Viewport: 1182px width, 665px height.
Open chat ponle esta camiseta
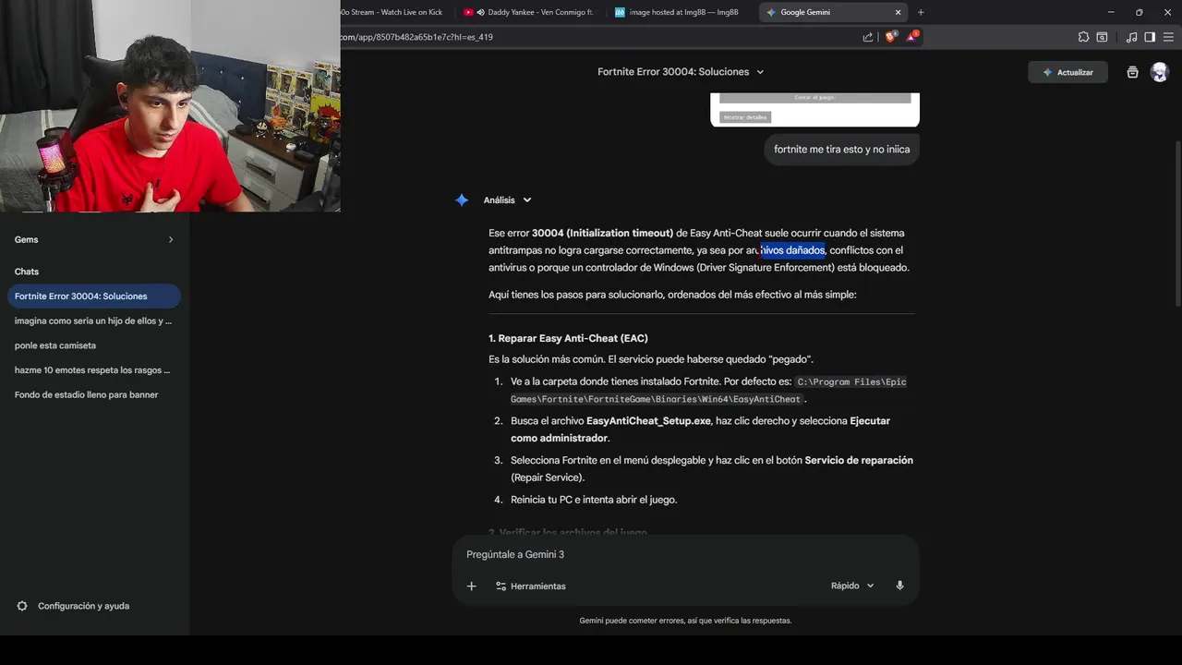(93, 345)
